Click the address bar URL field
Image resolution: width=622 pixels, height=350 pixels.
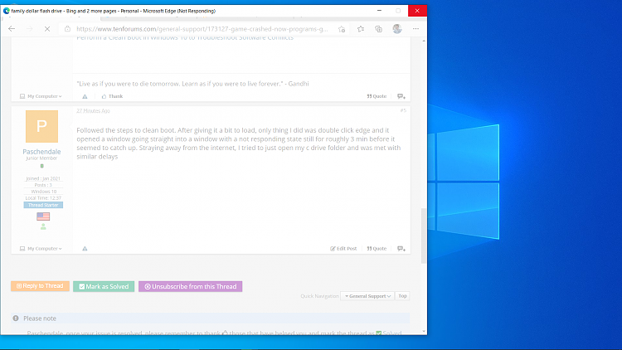click(x=202, y=29)
